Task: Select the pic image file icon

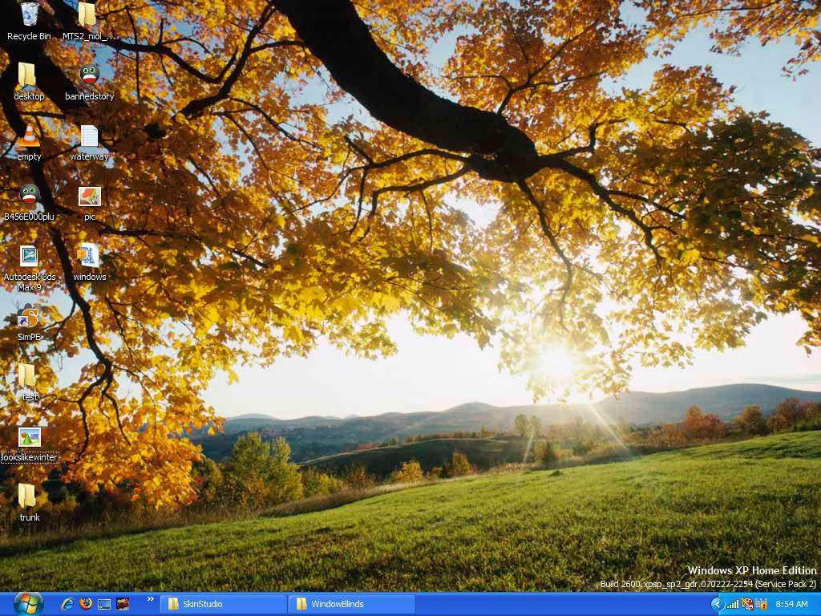Action: pyautogui.click(x=89, y=197)
